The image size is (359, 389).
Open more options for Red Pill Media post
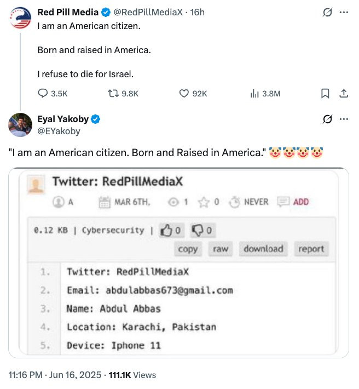coord(344,12)
